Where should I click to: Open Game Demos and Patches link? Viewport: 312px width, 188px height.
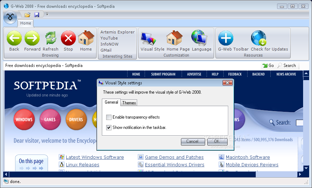(x=174, y=157)
